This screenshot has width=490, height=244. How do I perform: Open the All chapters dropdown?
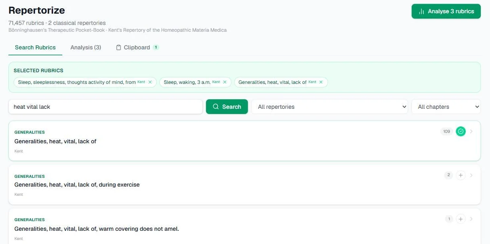446,107
